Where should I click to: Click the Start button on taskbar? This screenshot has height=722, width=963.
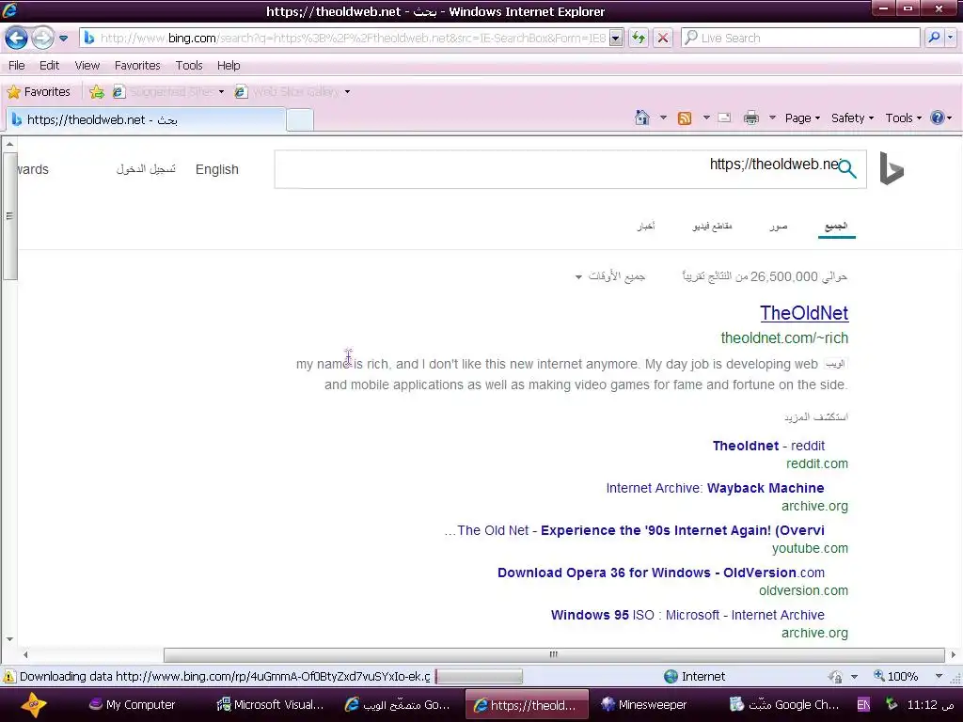pos(33,705)
